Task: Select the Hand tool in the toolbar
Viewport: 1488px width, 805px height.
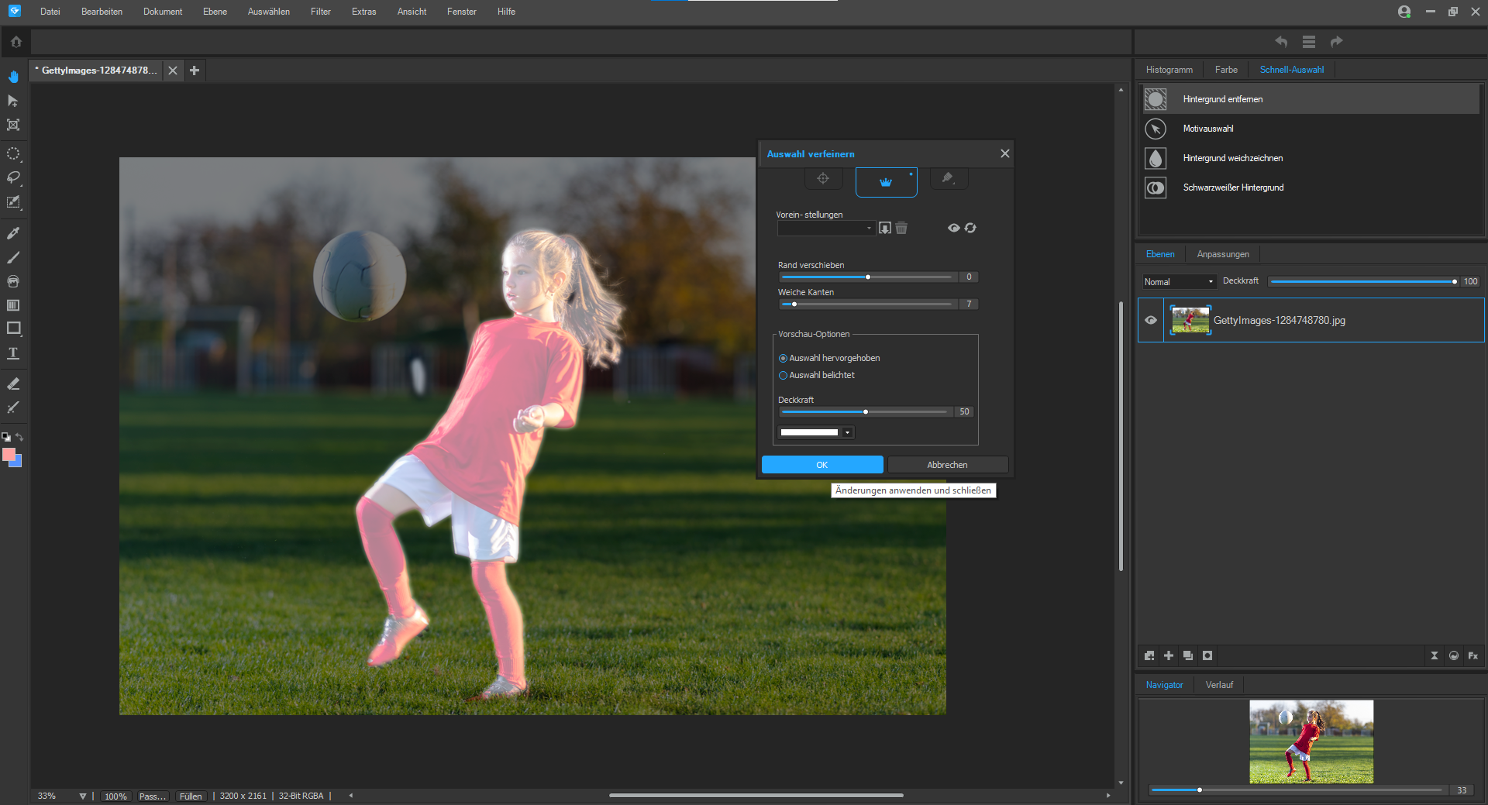Action: 14,77
